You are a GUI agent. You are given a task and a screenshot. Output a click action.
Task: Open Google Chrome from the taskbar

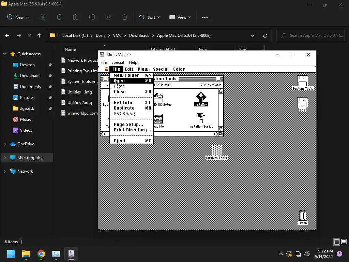pyautogui.click(x=41, y=254)
